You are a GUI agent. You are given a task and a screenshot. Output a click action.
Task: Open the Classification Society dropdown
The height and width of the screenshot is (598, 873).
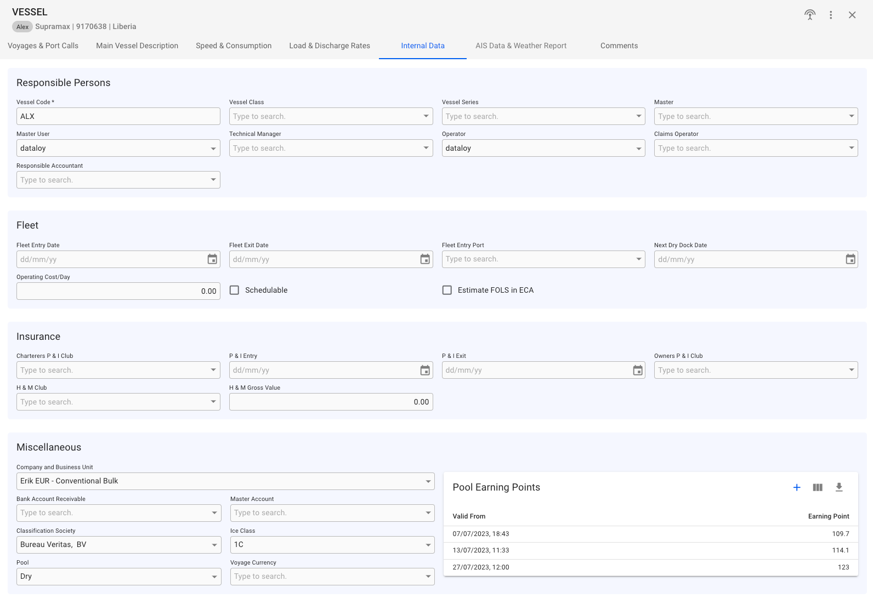[x=214, y=545]
